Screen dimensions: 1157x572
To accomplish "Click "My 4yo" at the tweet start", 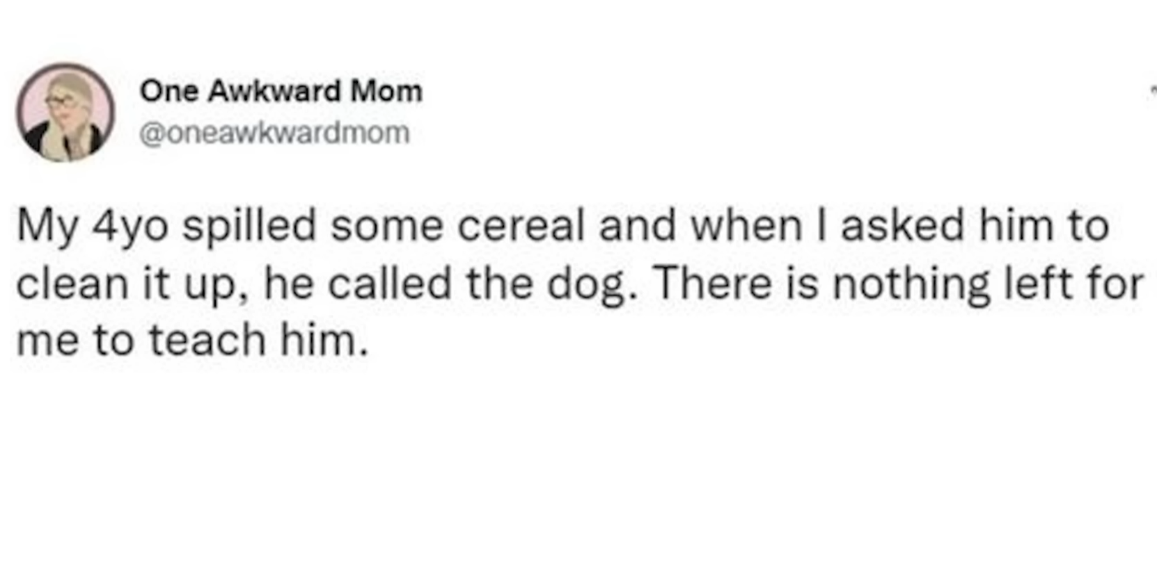I will [93, 227].
